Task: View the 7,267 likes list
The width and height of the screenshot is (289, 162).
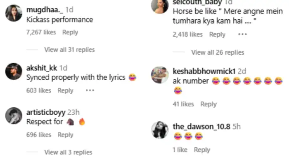Action: [41, 32]
